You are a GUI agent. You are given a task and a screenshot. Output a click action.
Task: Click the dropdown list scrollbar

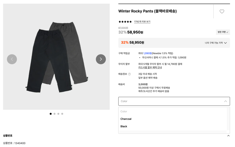pyautogui.click(x=228, y=119)
